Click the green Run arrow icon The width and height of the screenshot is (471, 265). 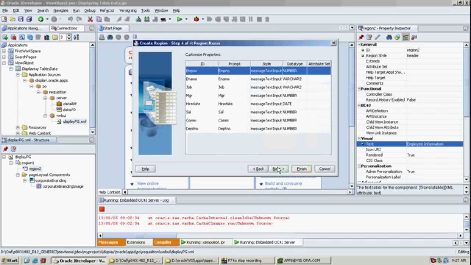click(180, 19)
